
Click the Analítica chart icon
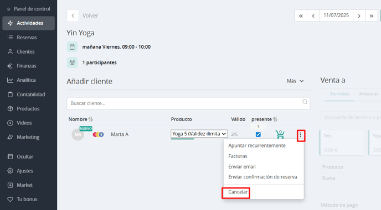tap(10, 80)
